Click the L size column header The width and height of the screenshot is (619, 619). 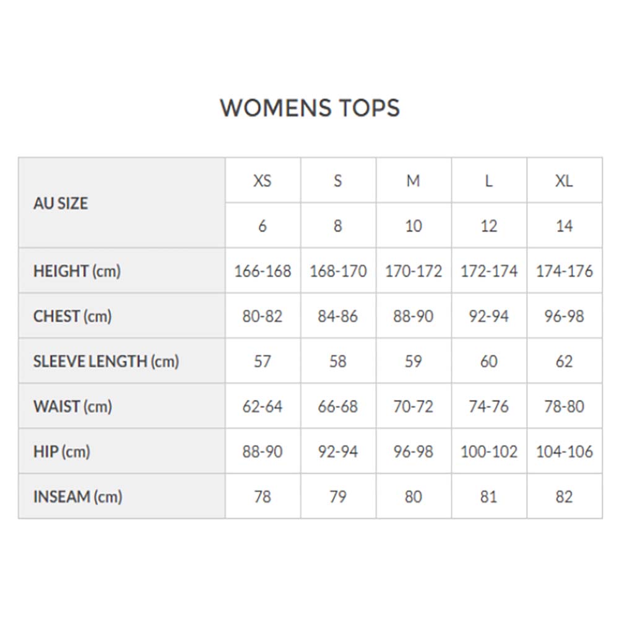pos(489,181)
